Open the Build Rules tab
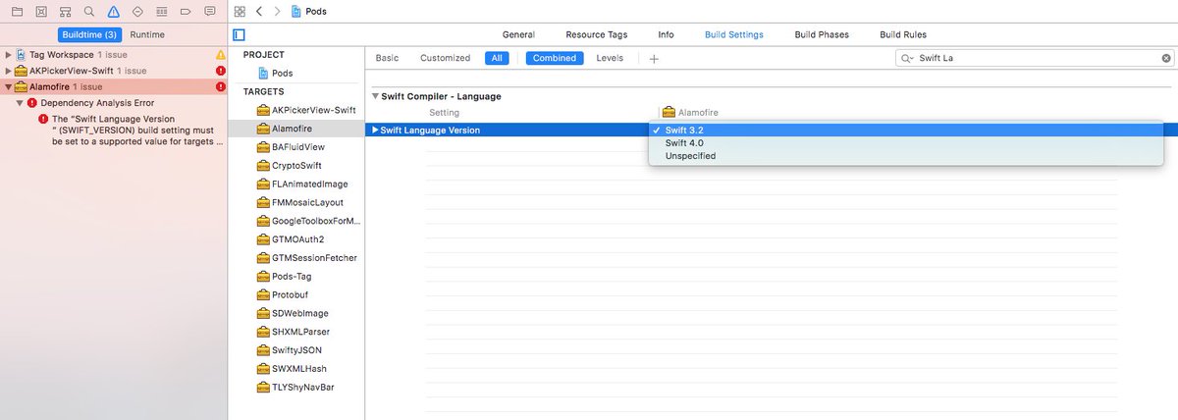1178x420 pixels. (x=903, y=34)
